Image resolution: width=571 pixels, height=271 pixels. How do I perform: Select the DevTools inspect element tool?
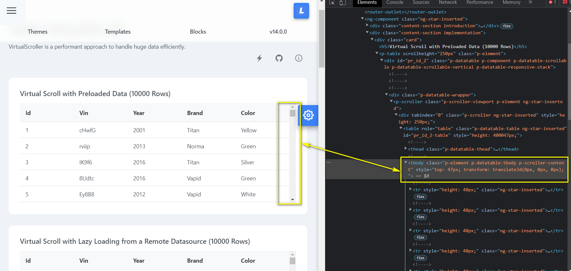(332, 3)
